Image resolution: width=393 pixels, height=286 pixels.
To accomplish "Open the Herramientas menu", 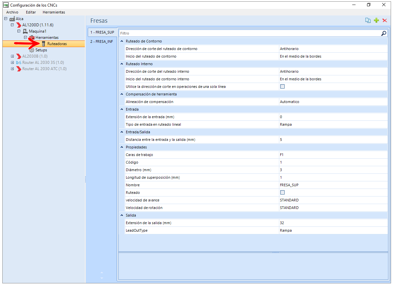I will pos(54,12).
